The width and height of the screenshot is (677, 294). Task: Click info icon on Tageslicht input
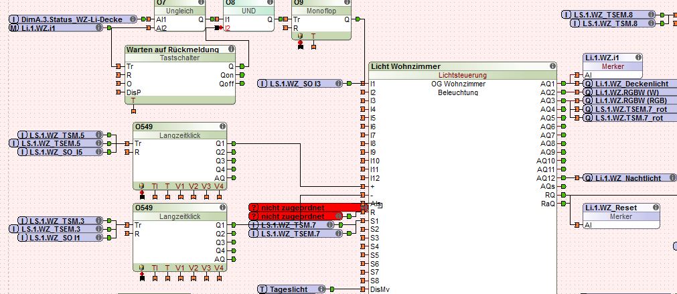click(x=321, y=289)
